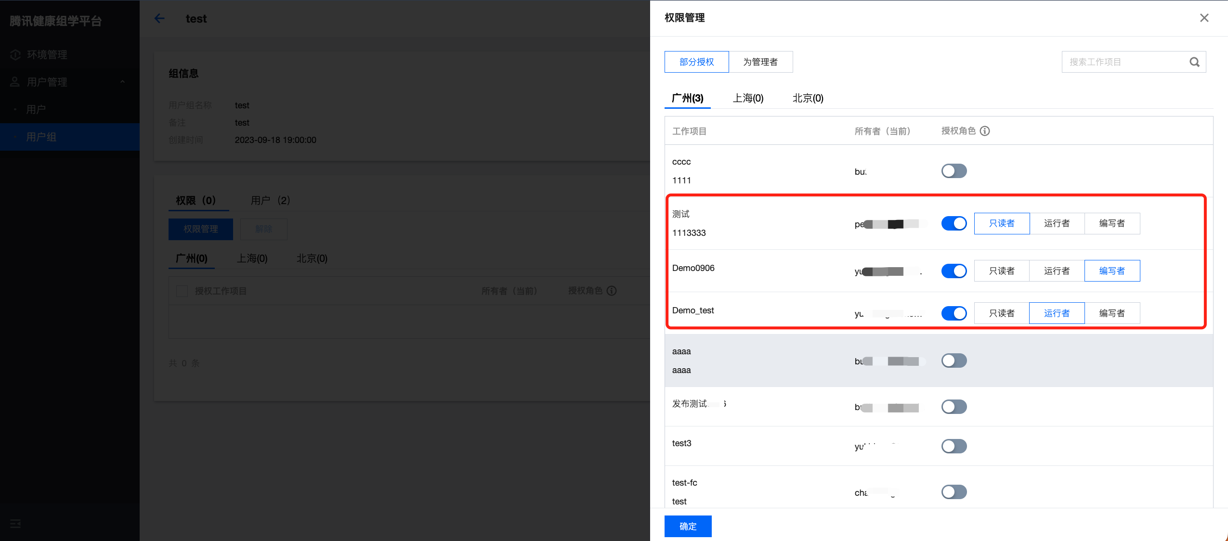The image size is (1228, 541).
Task: Set Demo_test role to 只读者
Action: (1002, 313)
